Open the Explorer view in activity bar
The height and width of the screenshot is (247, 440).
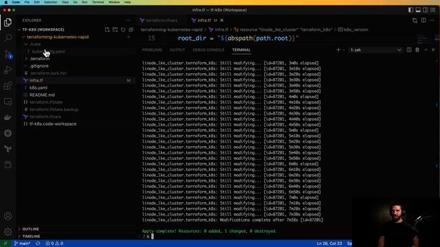[8, 23]
